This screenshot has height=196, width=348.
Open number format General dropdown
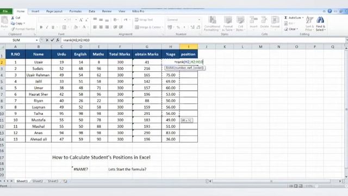coord(199,20)
